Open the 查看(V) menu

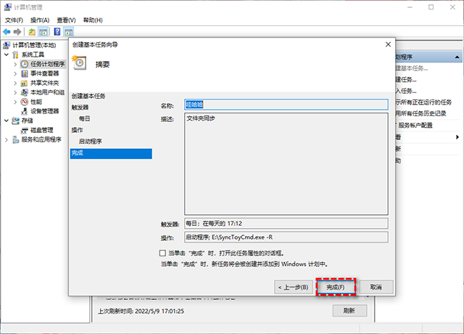pyautogui.click(x=66, y=20)
